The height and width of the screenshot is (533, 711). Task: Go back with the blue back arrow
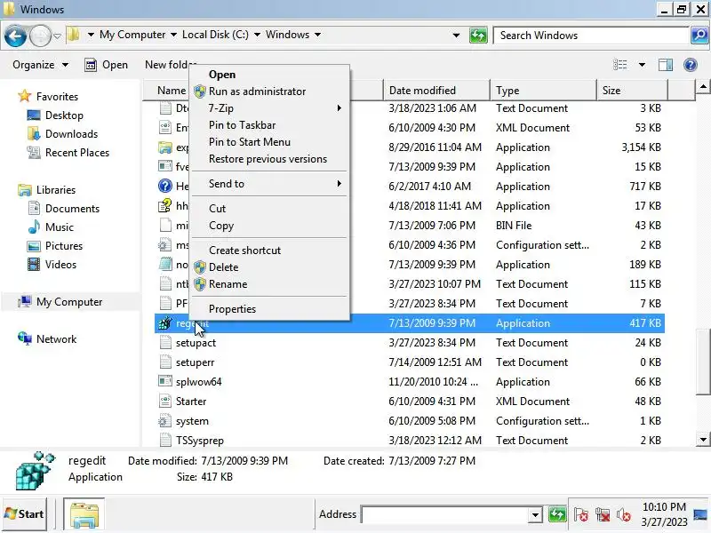(x=15, y=36)
